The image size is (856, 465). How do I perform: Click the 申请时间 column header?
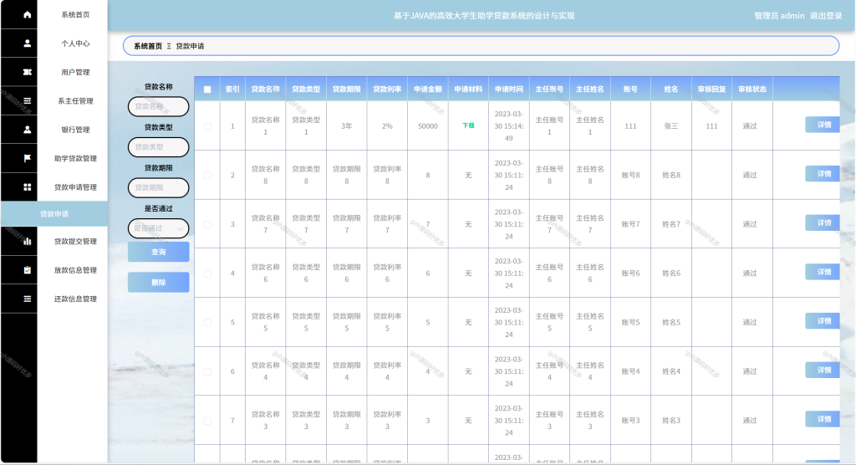point(509,89)
